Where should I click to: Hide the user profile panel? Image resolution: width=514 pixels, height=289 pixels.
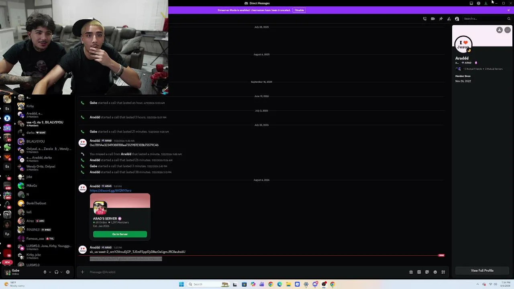[457, 18]
